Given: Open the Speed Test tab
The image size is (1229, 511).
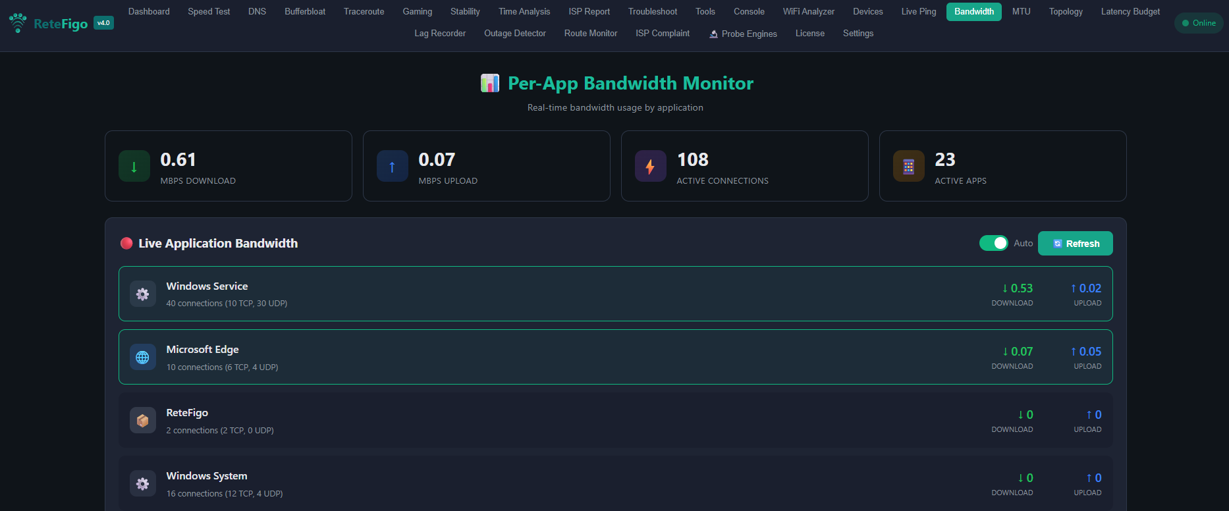Looking at the screenshot, I should tap(209, 12).
